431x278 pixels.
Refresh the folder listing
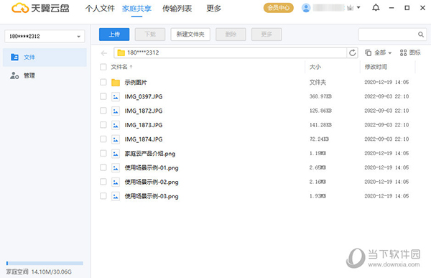point(353,52)
